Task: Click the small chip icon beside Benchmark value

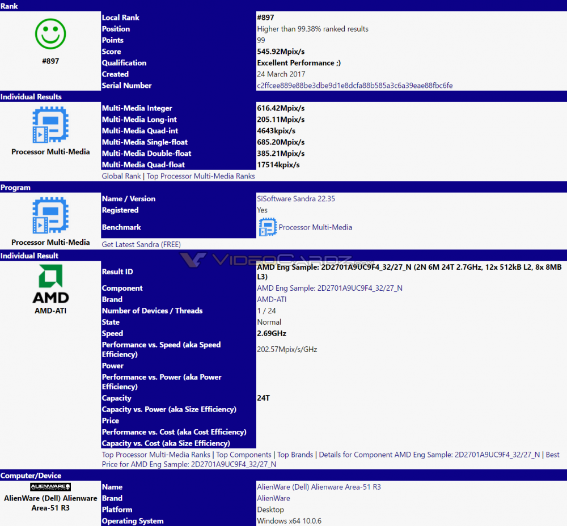Action: click(268, 227)
